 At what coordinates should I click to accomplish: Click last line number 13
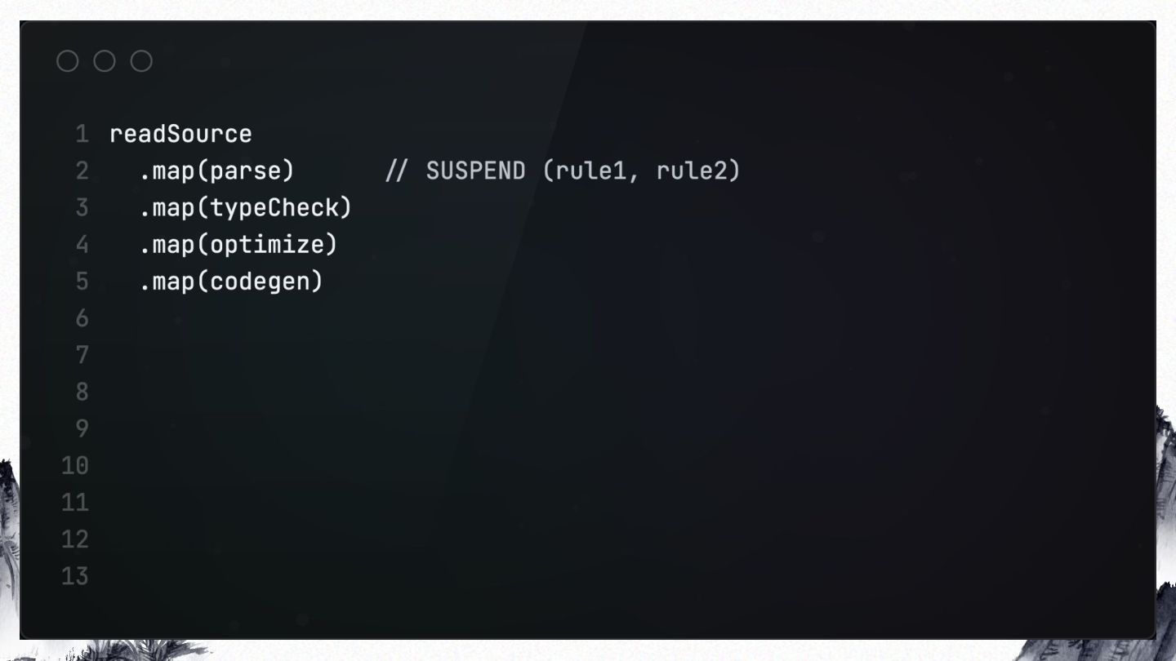pyautogui.click(x=75, y=576)
